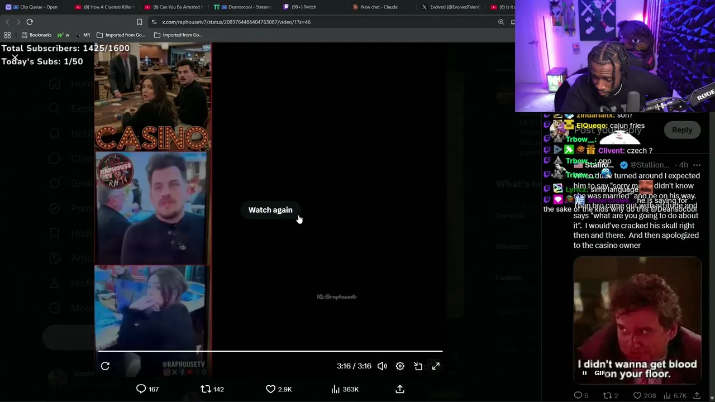715x402 pixels.
Task: Pause the GIF in the reply
Action: click(x=584, y=374)
